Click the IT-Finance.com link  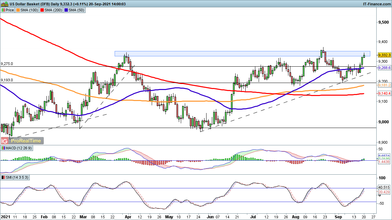click(377, 4)
